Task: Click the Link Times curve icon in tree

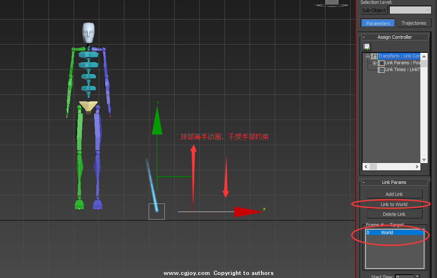Action: pos(381,70)
